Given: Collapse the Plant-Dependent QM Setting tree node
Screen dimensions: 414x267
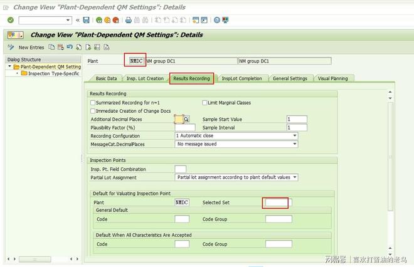Looking at the screenshot, I should [10, 66].
